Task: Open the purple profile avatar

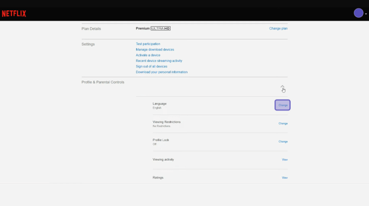Action: click(x=358, y=13)
